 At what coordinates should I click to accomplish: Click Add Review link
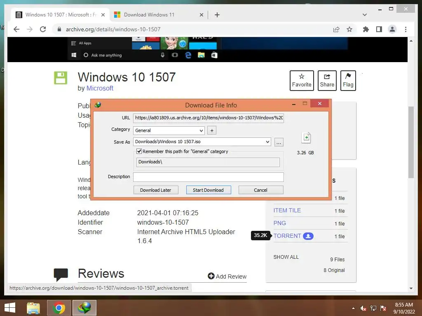227,276
